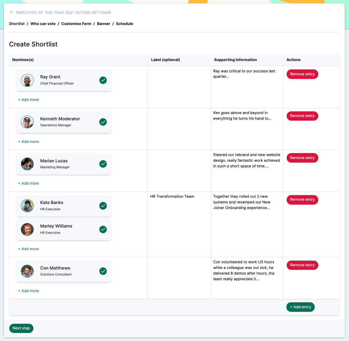Viewport: 349px width, 341px height.
Task: Click the empty label field for Ray Grant
Action: point(179,87)
